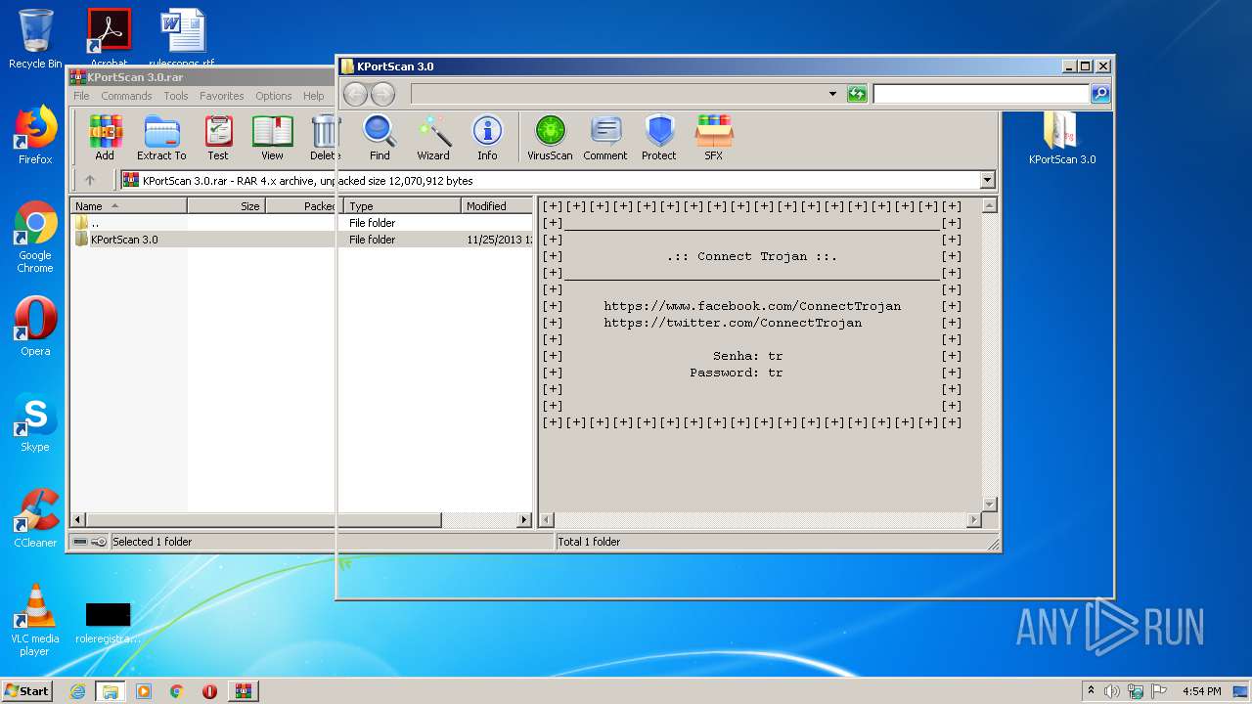Open Recycle Bin on the desktop
1252x704 pixels.
click(x=35, y=39)
